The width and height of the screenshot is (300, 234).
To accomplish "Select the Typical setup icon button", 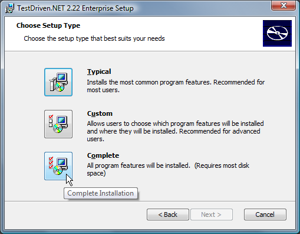I will coord(58,82).
